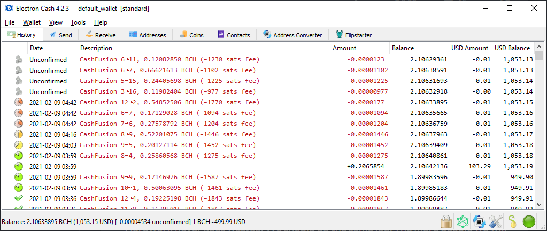This screenshot has height=231, width=547.
Task: Select the balance 2.10631693
Action: pos(429,81)
